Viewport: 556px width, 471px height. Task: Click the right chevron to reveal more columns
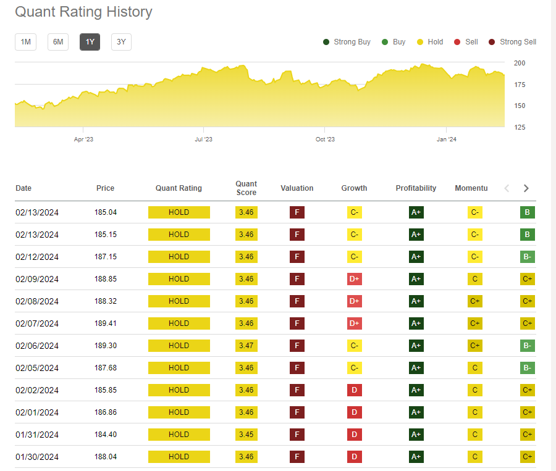(526, 188)
